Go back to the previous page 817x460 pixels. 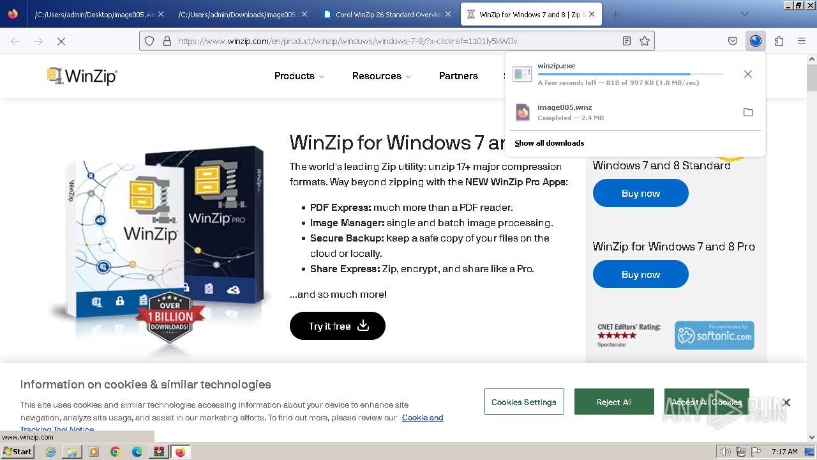(x=15, y=41)
